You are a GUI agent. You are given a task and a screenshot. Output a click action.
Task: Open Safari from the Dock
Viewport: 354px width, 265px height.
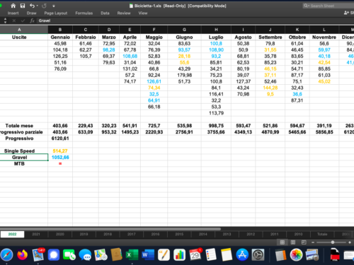point(6,255)
